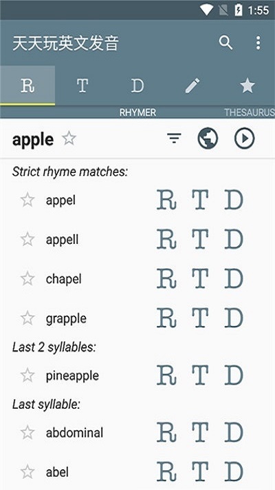
Task: Open the three-dot overflow menu
Action: [x=258, y=43]
